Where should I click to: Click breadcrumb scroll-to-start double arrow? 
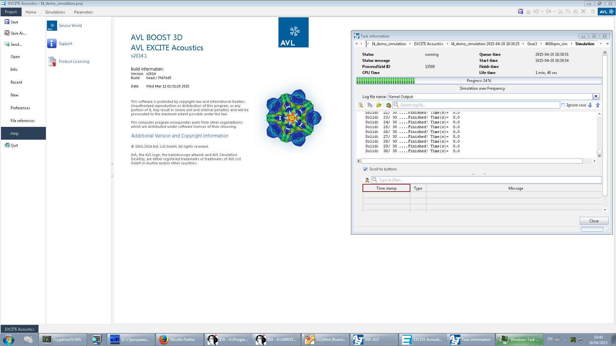click(x=356, y=44)
